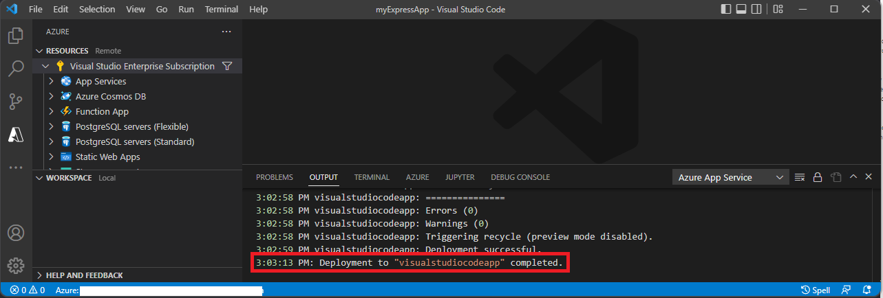
Task: Click the VS Code logo icon in title bar
Action: (x=11, y=10)
